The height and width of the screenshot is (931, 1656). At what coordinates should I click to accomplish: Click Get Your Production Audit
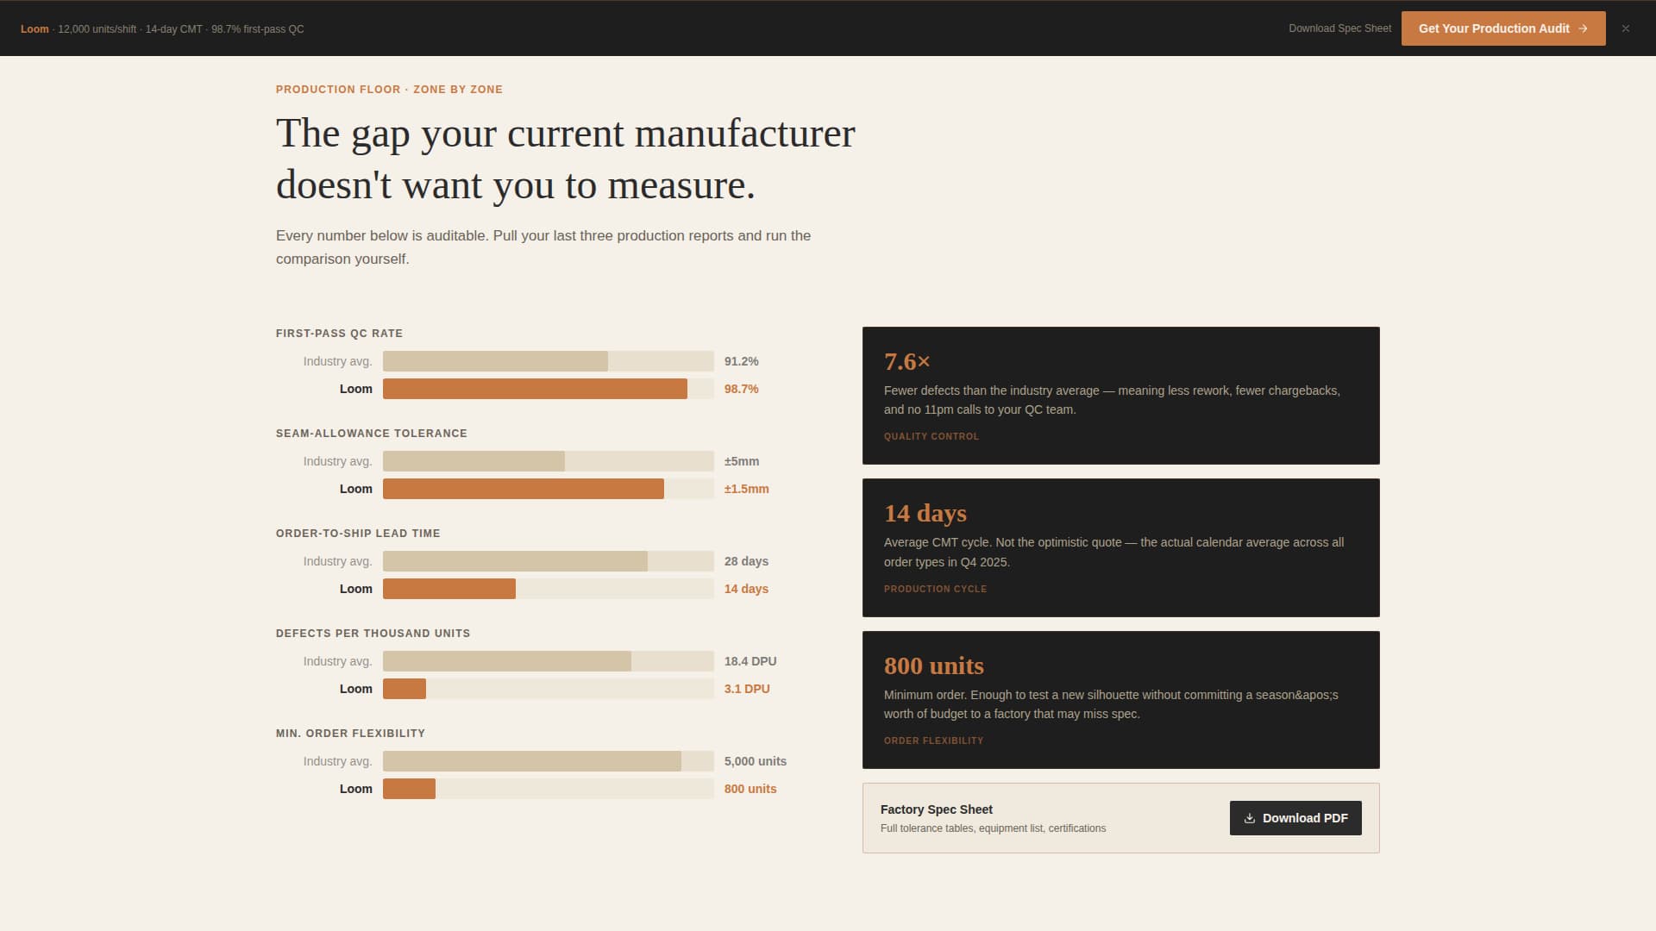[x=1503, y=28]
